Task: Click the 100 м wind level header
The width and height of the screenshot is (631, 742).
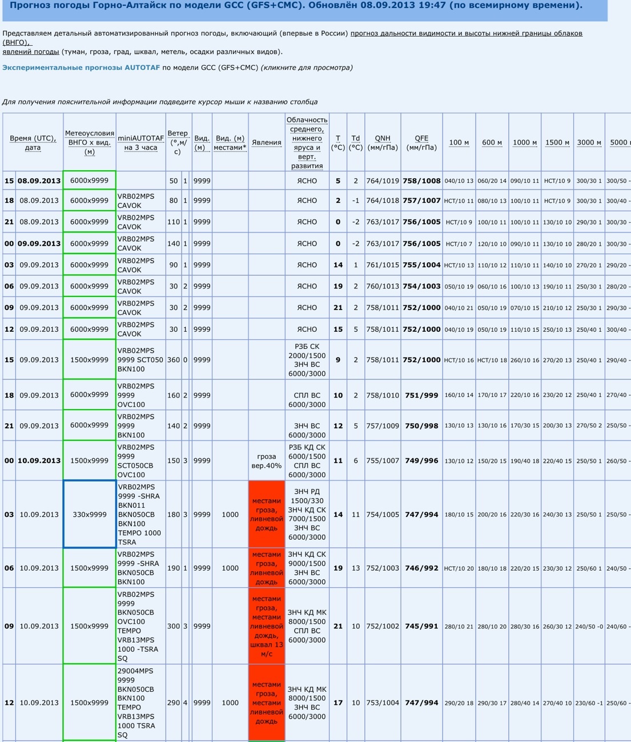Action: click(x=459, y=143)
